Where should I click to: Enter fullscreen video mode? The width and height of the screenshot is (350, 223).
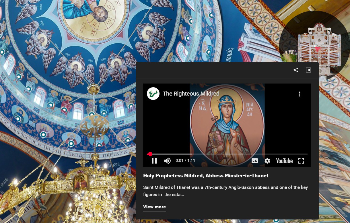[301, 161]
